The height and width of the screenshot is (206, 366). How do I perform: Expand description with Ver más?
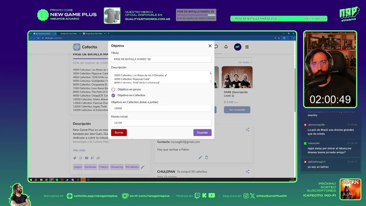pos(79,150)
